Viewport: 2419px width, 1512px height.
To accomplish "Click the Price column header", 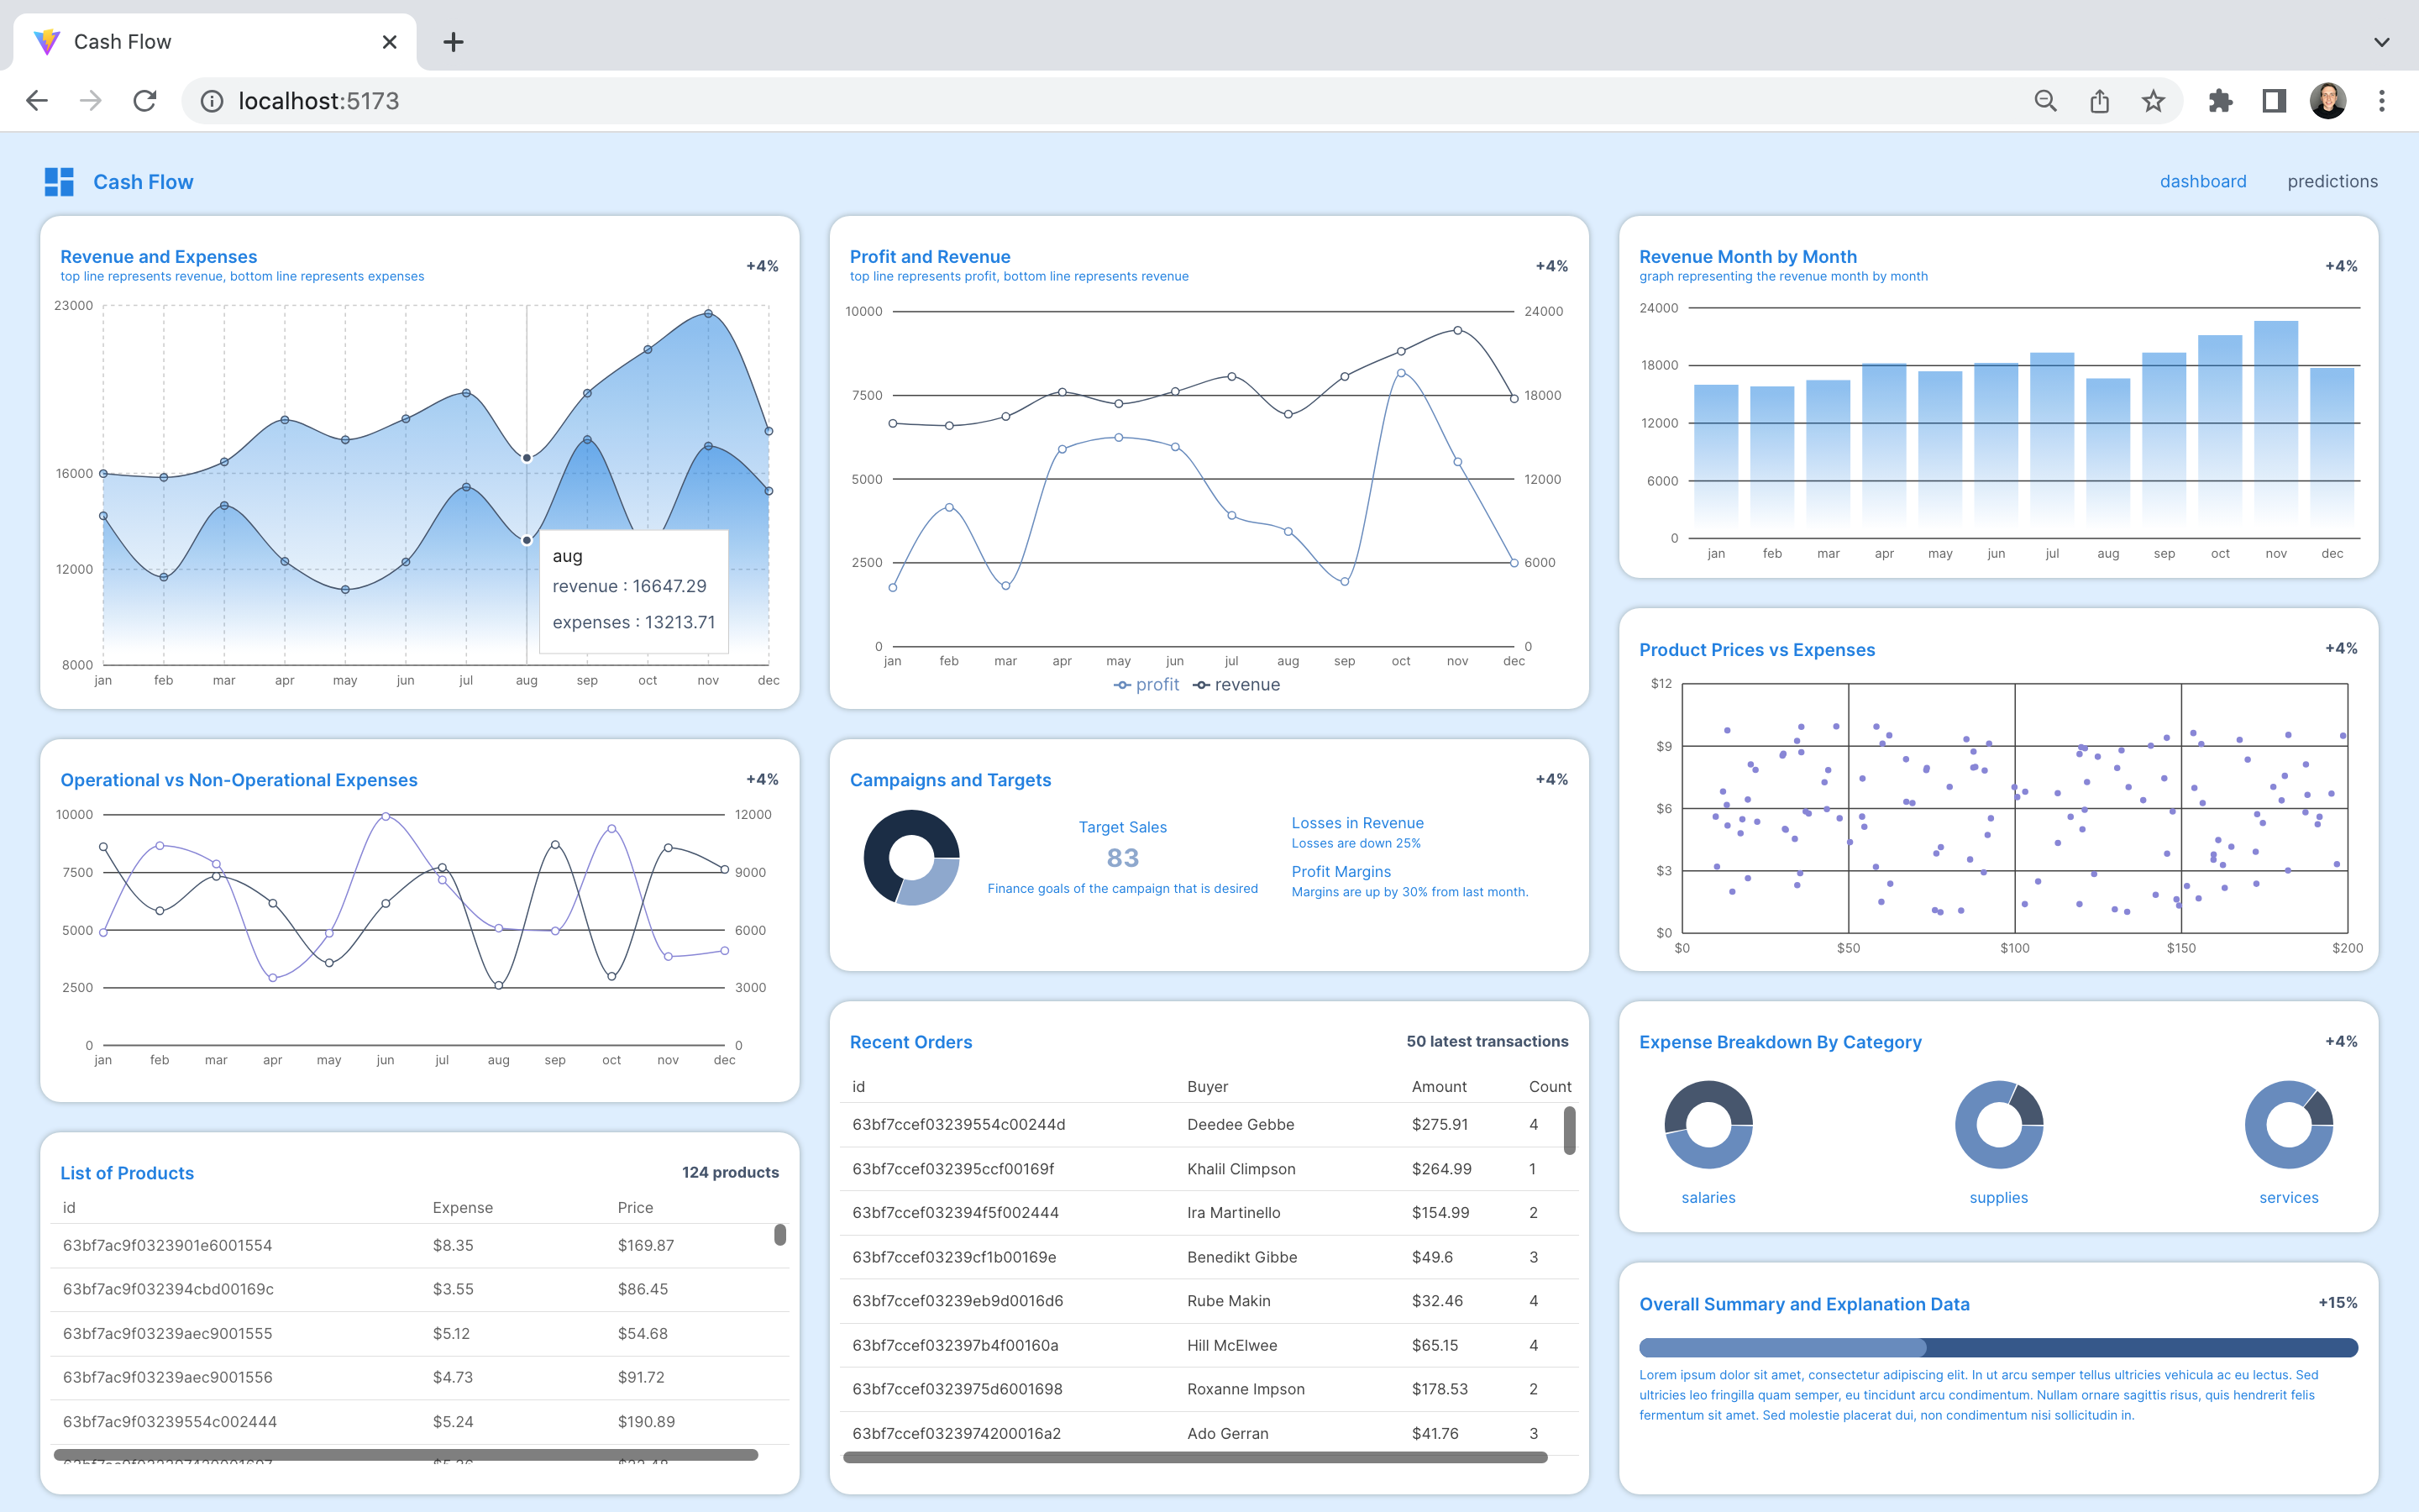I will point(635,1207).
